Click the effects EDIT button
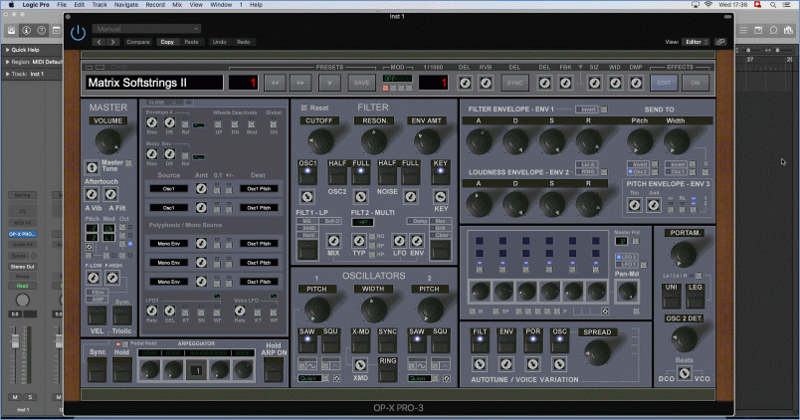The width and height of the screenshot is (800, 420). 664,83
